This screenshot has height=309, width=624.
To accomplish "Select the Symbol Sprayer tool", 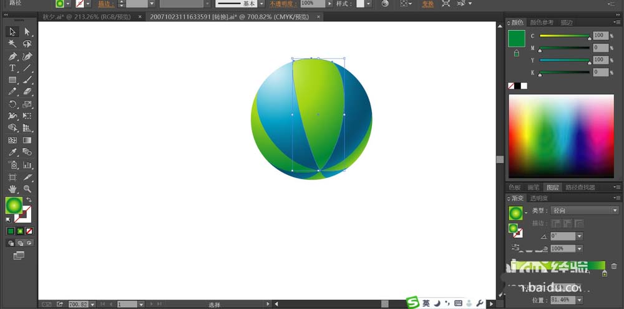I will tap(12, 164).
